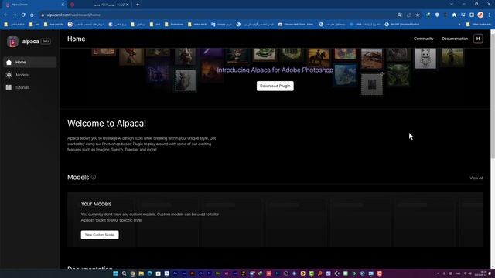Click the shield extension icon
Image resolution: width=495 pixels, height=278 pixels.
point(437,15)
